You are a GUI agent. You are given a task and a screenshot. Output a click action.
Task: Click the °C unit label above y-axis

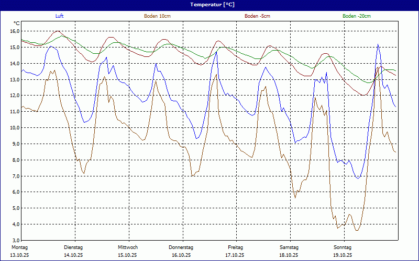[16, 23]
